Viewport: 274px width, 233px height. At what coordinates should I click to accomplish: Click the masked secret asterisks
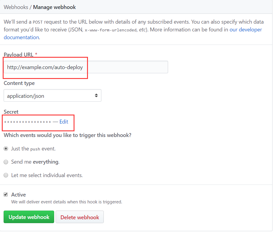pyautogui.click(x=28, y=122)
